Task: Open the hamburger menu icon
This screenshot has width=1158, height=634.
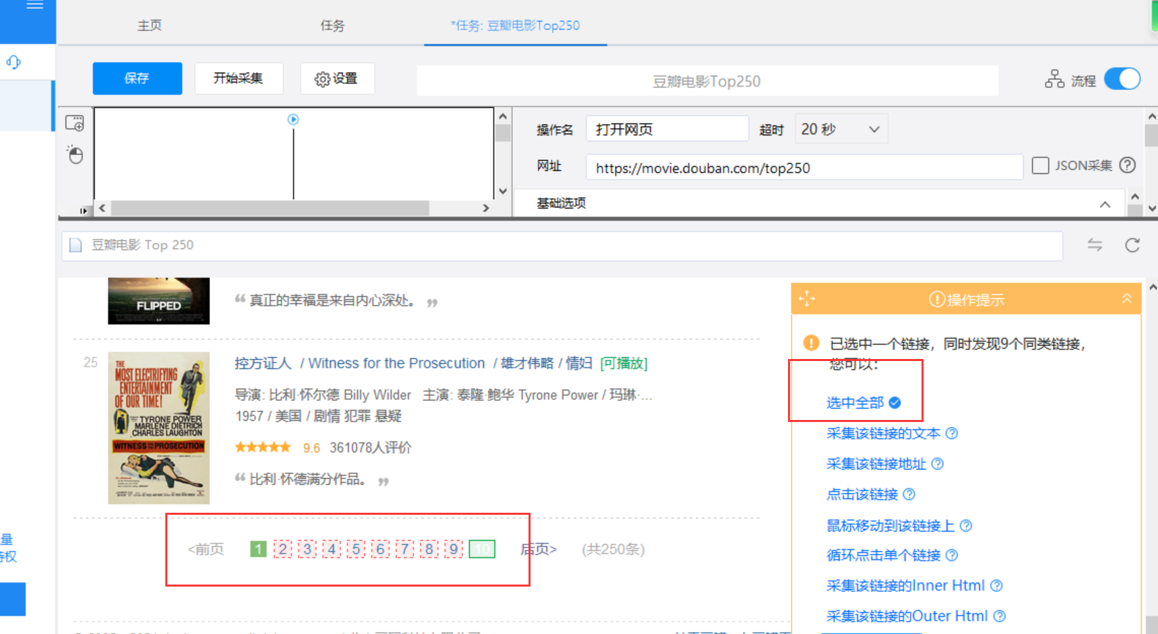Action: coord(35,5)
